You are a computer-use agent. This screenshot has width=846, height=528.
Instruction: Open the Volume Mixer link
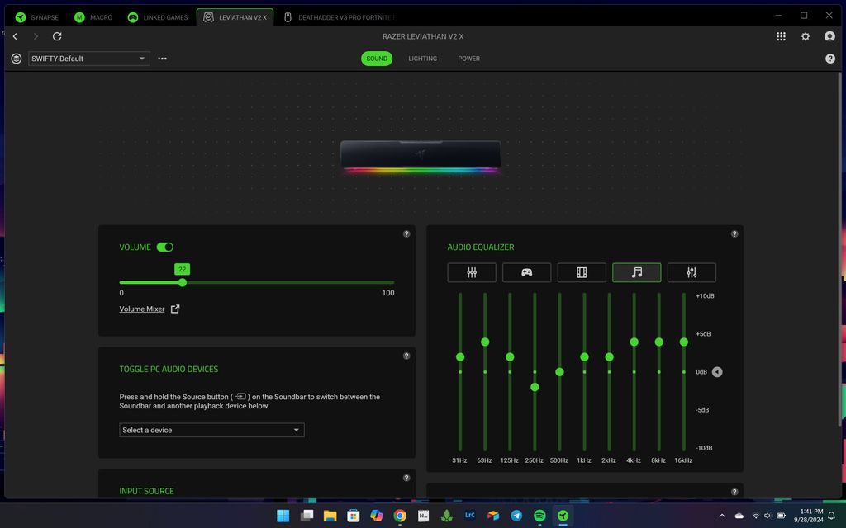point(142,309)
